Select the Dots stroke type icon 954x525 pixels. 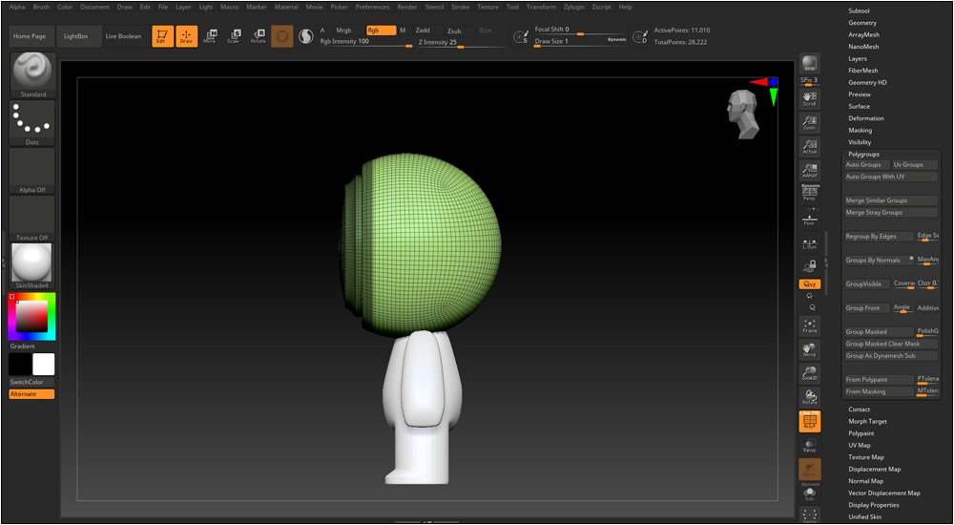[32, 122]
